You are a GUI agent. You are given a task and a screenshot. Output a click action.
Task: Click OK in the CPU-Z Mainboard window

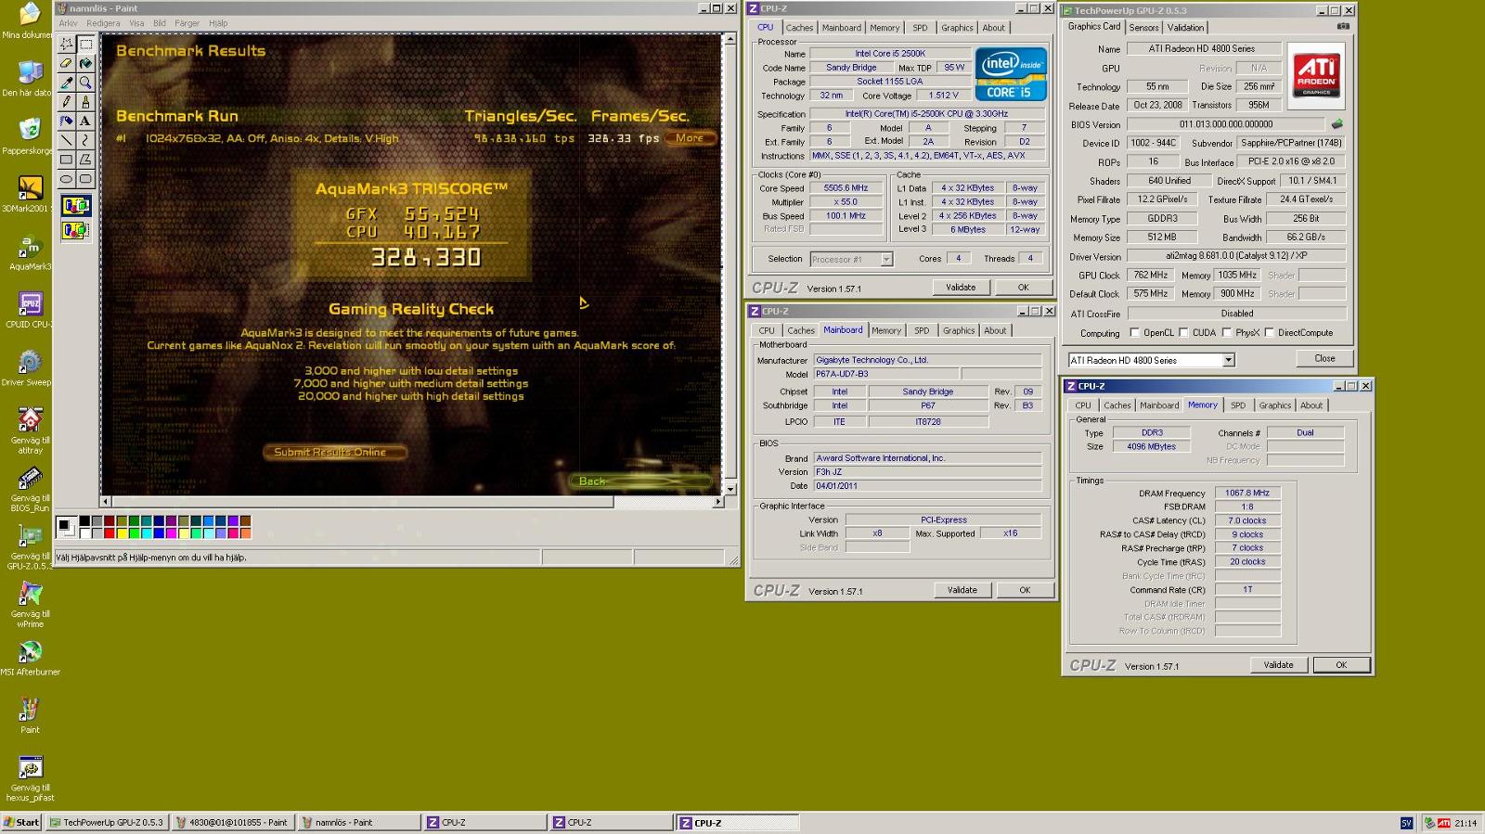tap(1025, 590)
